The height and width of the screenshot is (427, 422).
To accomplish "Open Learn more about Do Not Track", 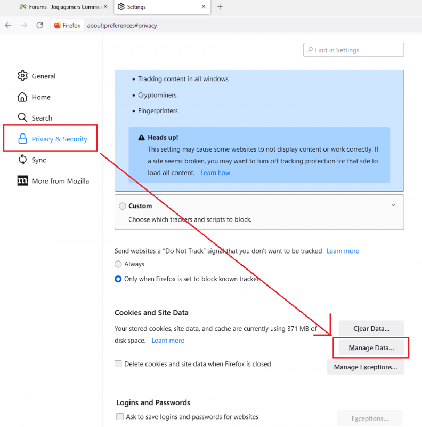I will 343,251.
